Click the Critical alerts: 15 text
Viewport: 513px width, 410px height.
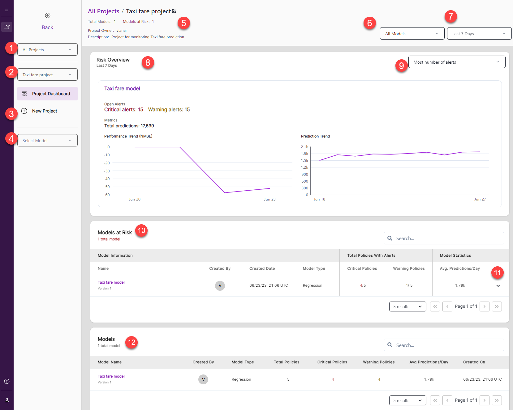(124, 110)
